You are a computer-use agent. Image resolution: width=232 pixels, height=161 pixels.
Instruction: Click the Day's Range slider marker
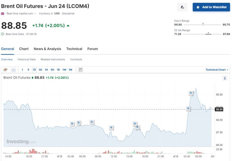pos(203,24)
